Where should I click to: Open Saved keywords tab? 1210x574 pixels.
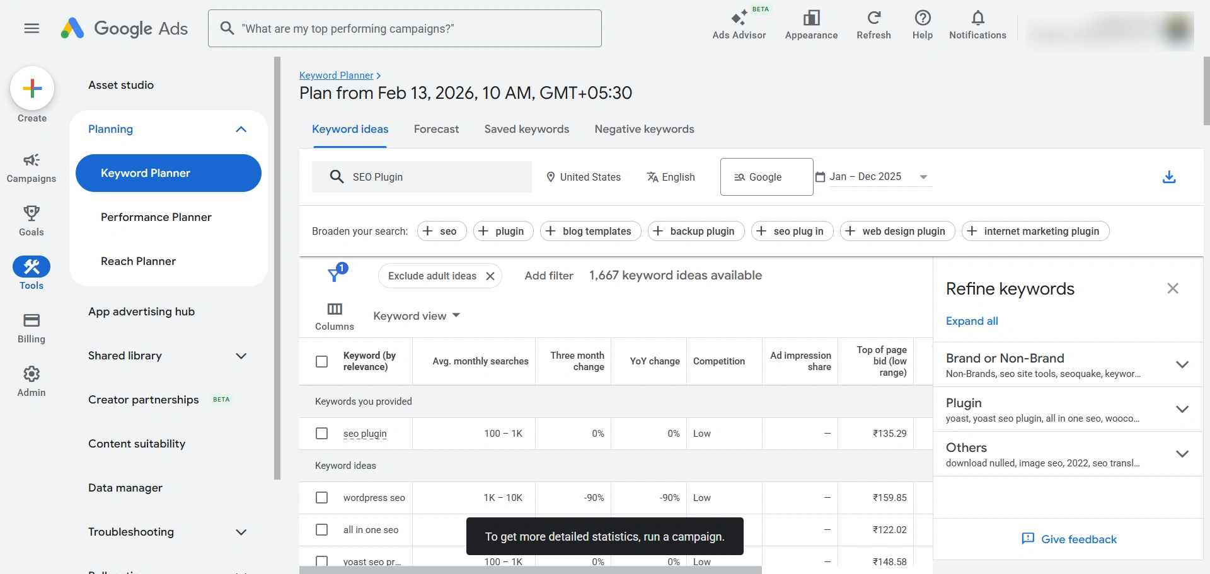[x=526, y=129]
